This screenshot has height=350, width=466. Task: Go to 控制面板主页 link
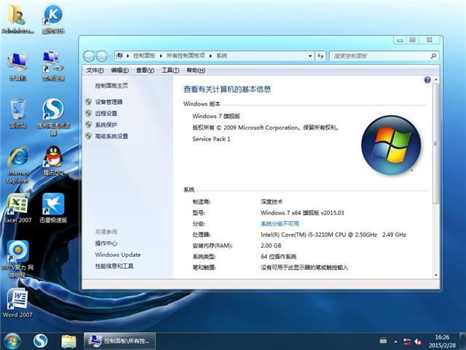(x=111, y=86)
